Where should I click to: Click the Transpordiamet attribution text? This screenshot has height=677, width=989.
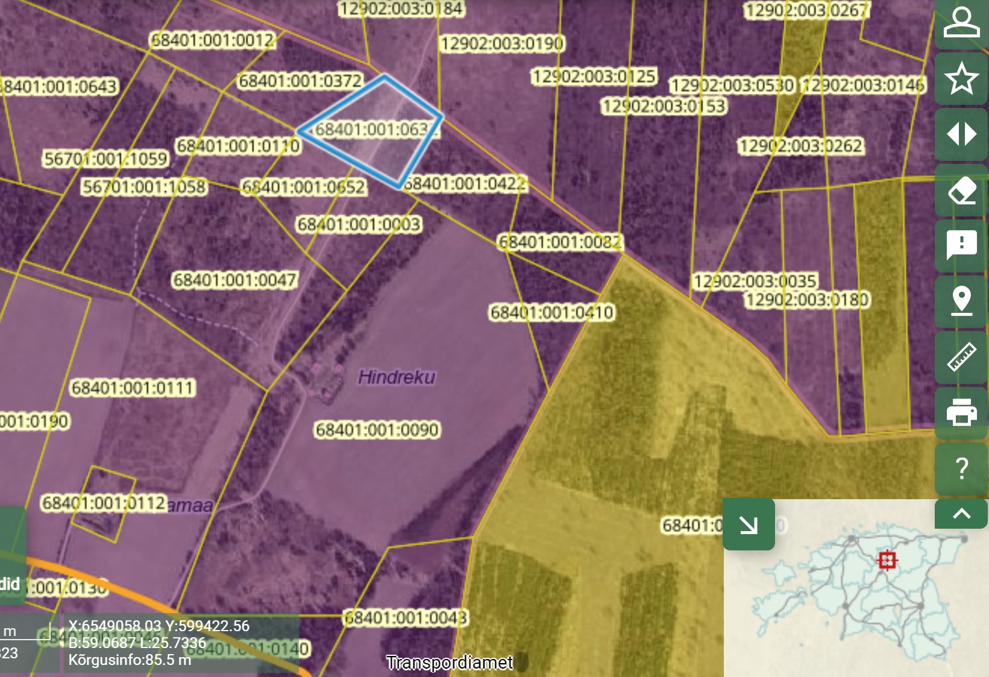pos(450,663)
